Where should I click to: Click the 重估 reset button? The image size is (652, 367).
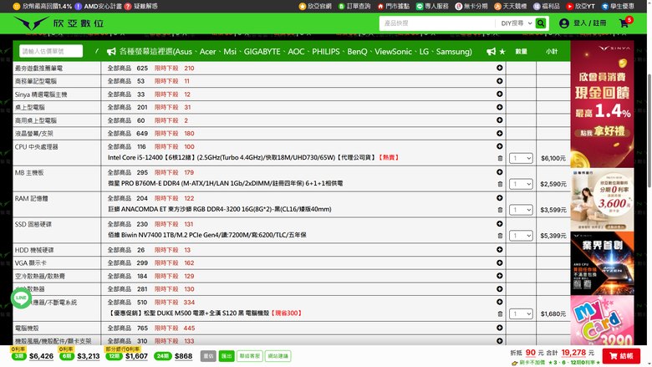208,356
